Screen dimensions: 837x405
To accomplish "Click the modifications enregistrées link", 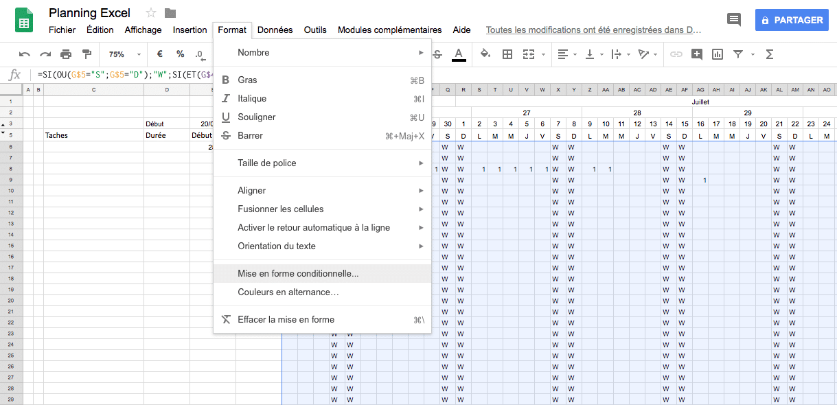I will pos(593,30).
